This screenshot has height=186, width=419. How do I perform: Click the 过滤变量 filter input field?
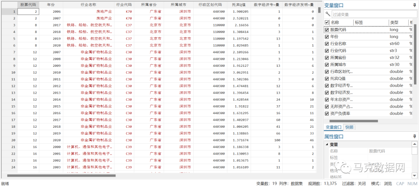(374, 14)
